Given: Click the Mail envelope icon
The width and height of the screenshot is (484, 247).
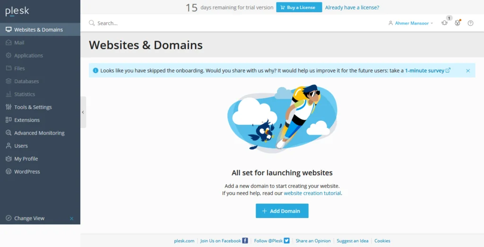Looking at the screenshot, I should tap(9, 43).
